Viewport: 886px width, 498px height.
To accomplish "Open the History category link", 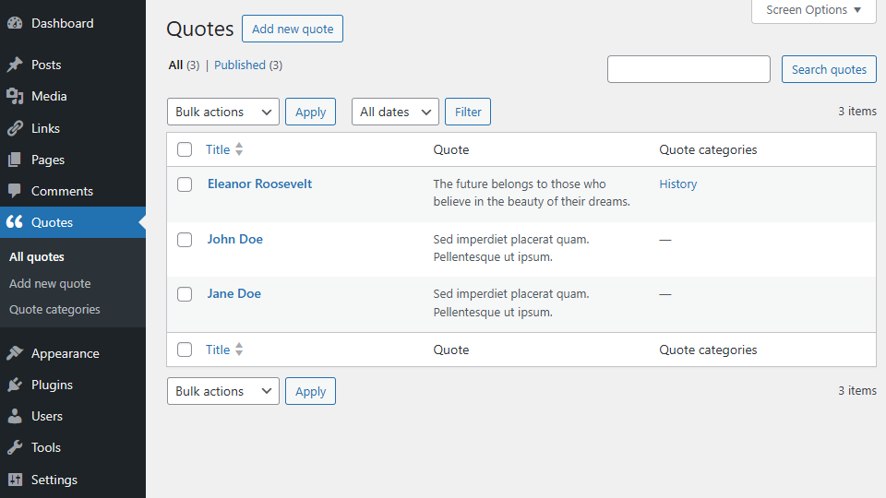I will click(678, 184).
